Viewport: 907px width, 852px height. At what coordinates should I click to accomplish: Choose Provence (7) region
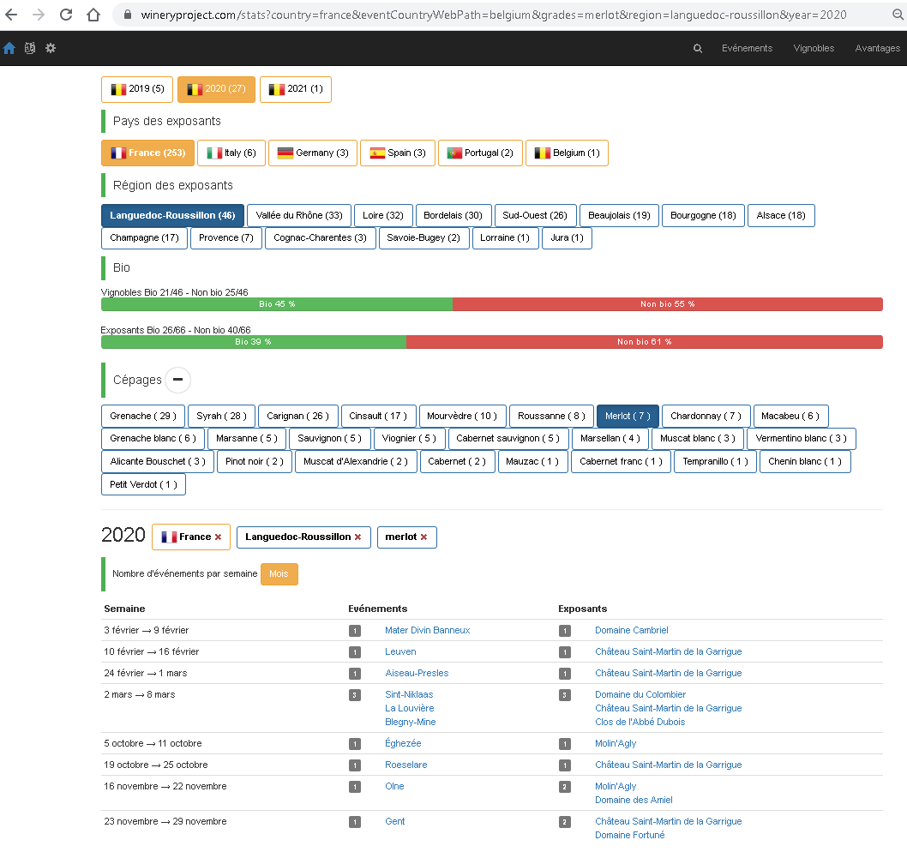226,238
